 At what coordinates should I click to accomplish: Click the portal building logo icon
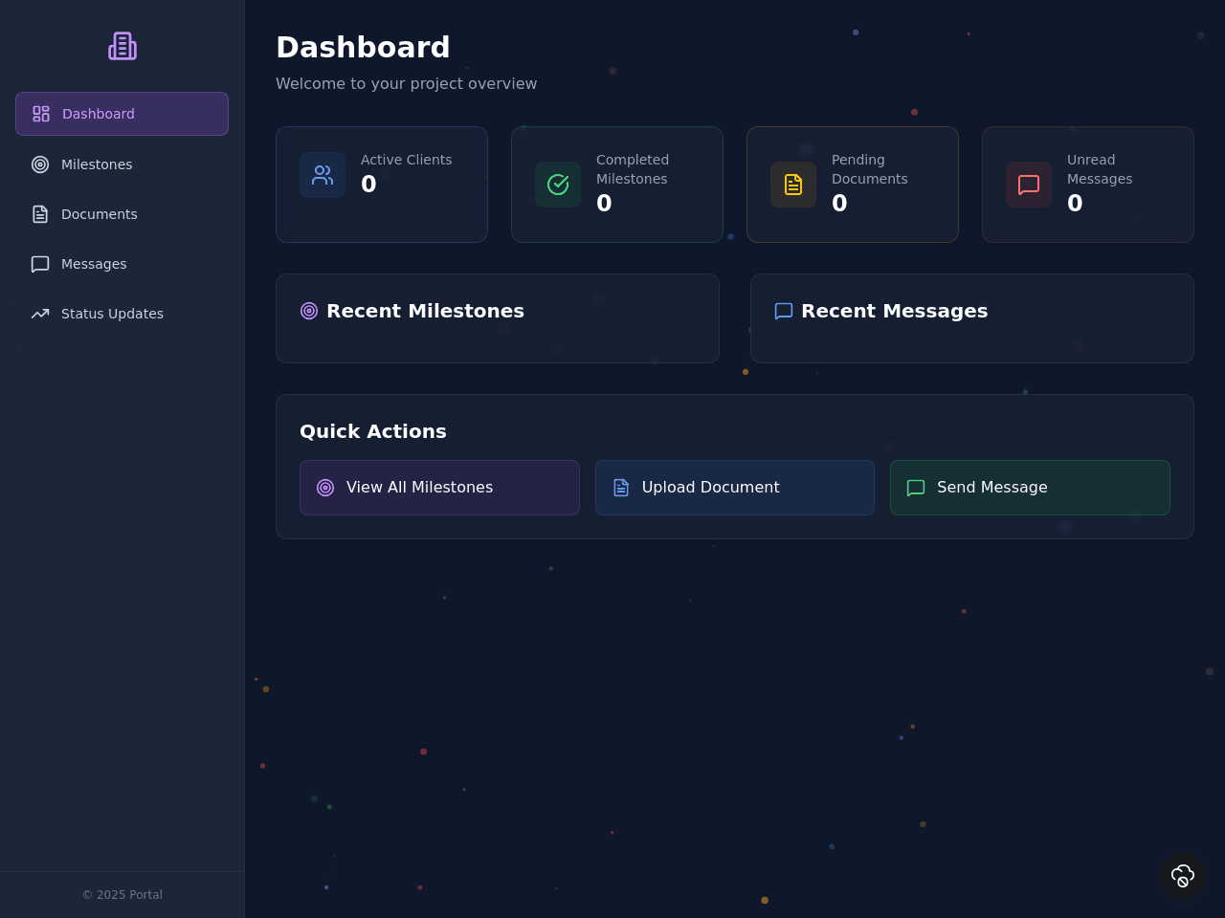122,46
